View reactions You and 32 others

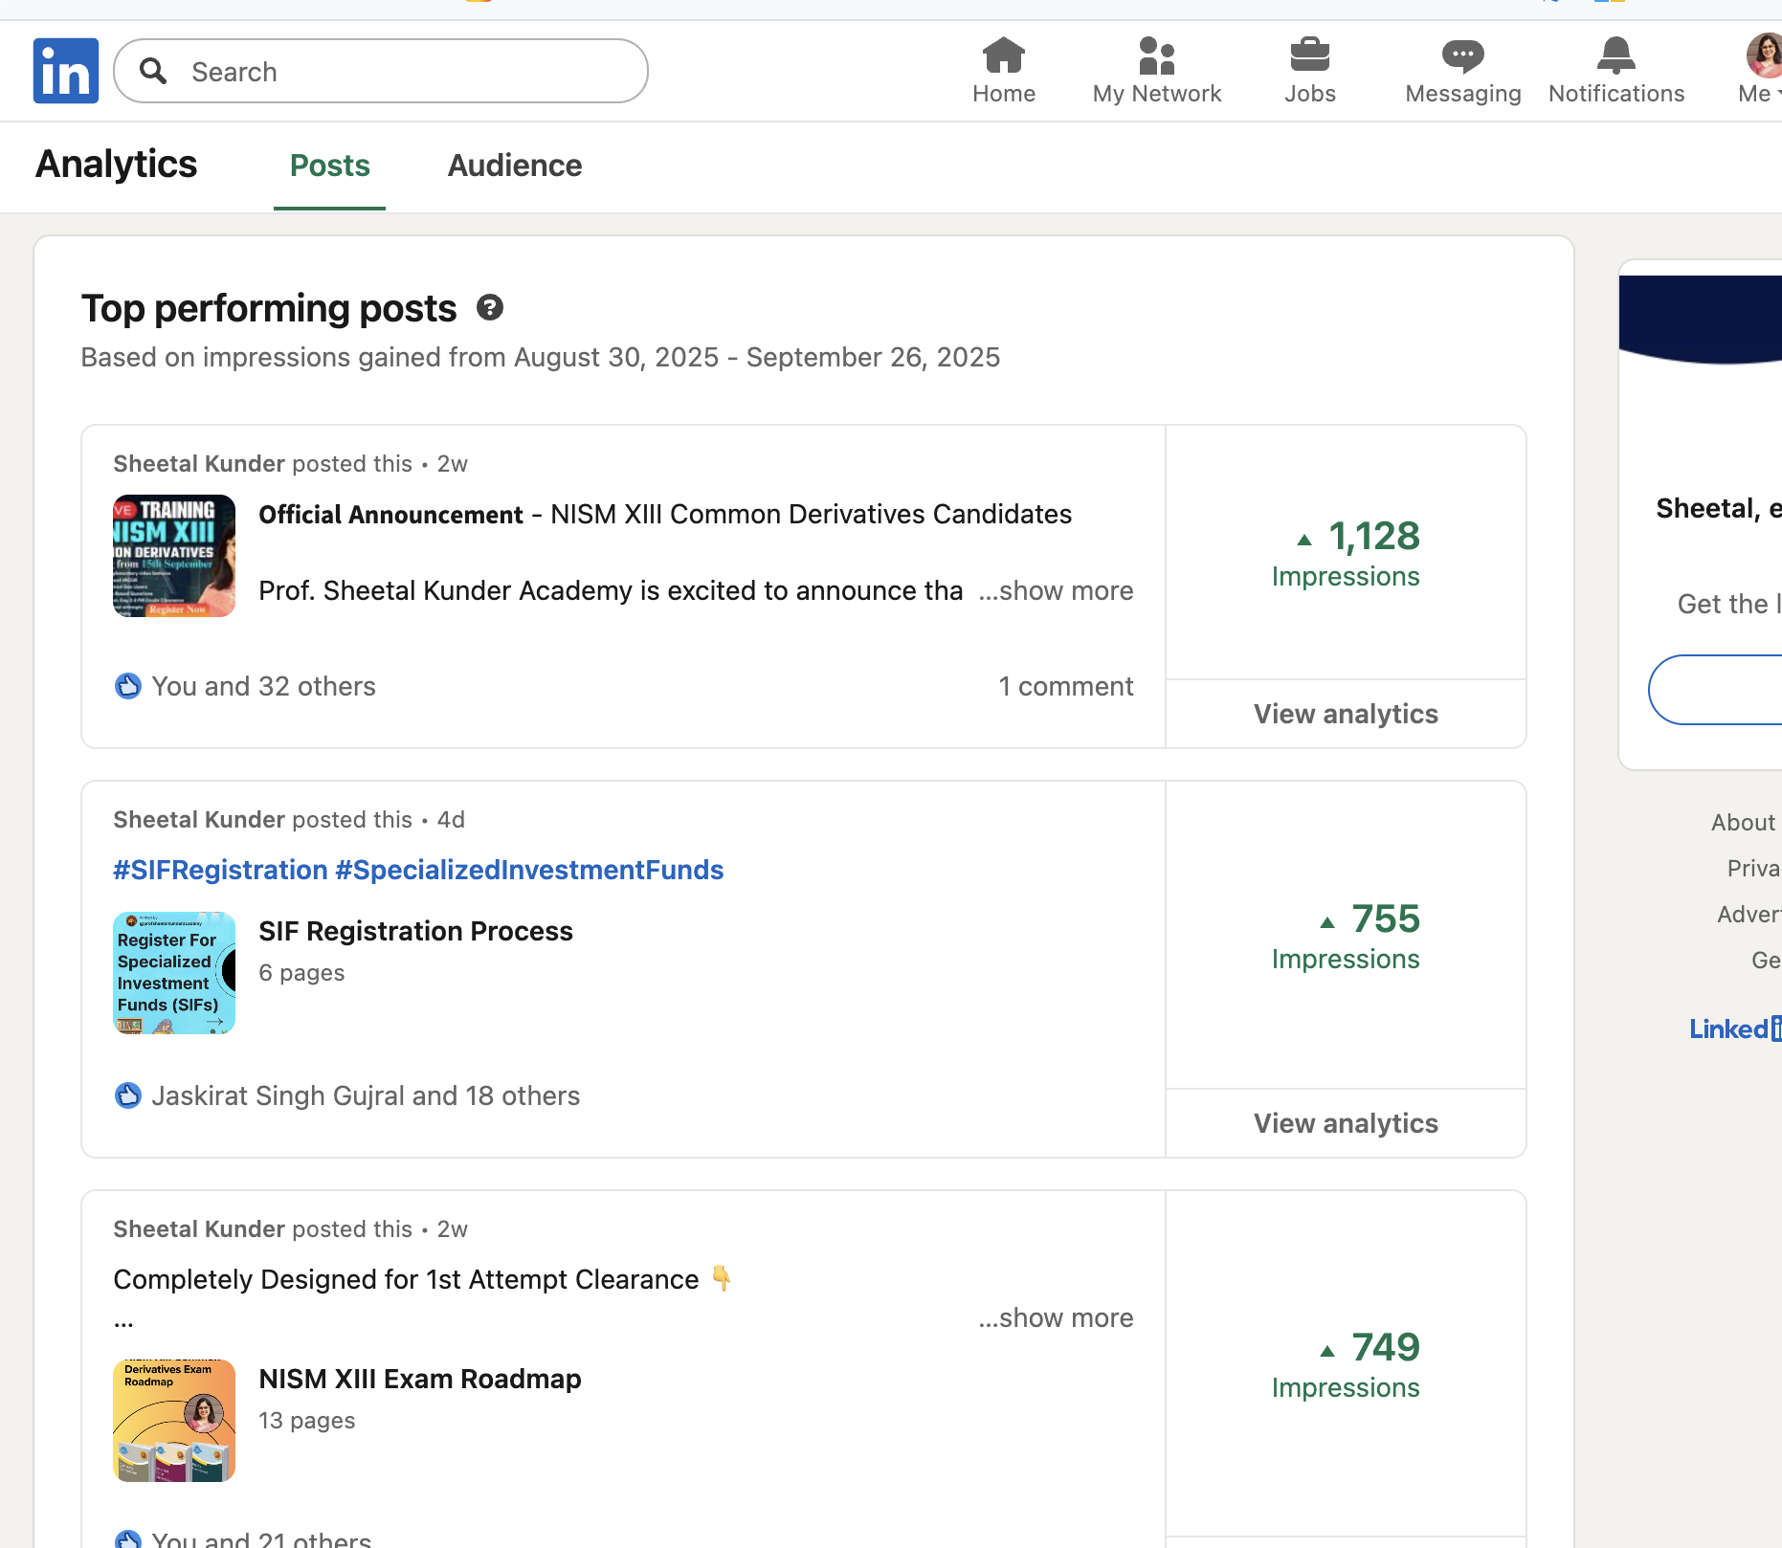[264, 687]
